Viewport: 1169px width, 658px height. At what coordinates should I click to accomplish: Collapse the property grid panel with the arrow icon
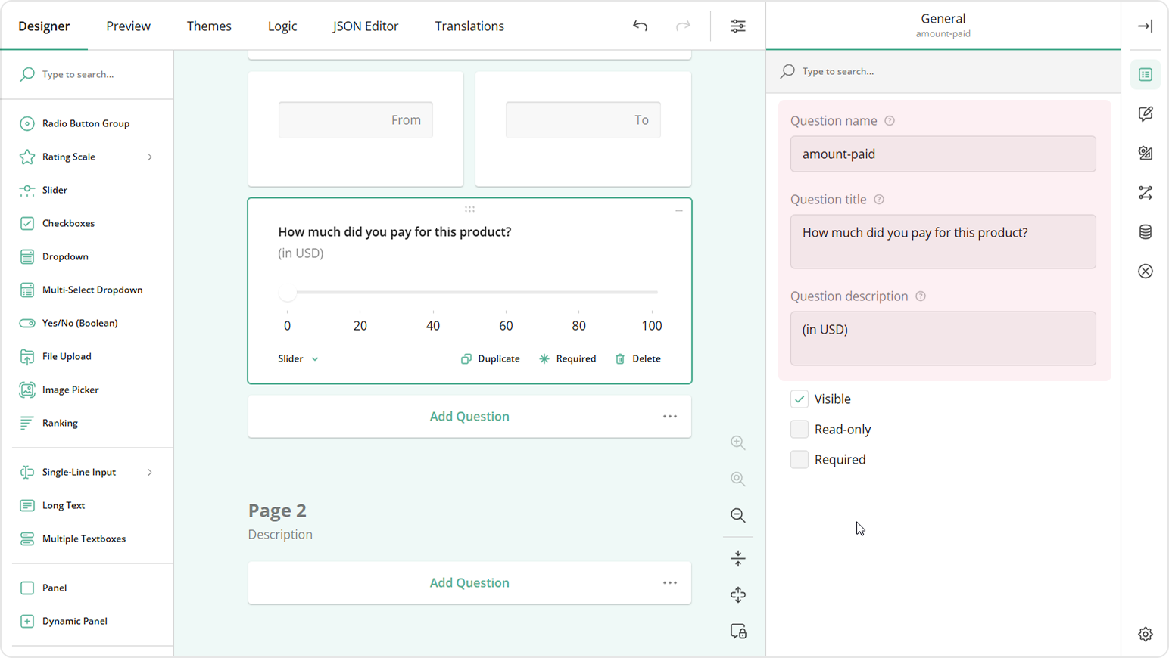pyautogui.click(x=1146, y=26)
